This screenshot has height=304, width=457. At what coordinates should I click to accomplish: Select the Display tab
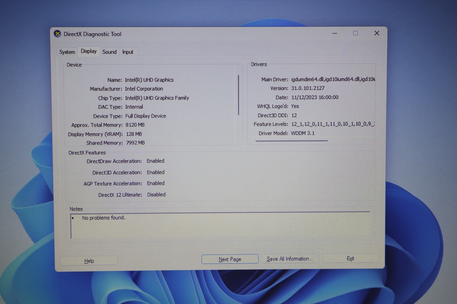tap(89, 51)
